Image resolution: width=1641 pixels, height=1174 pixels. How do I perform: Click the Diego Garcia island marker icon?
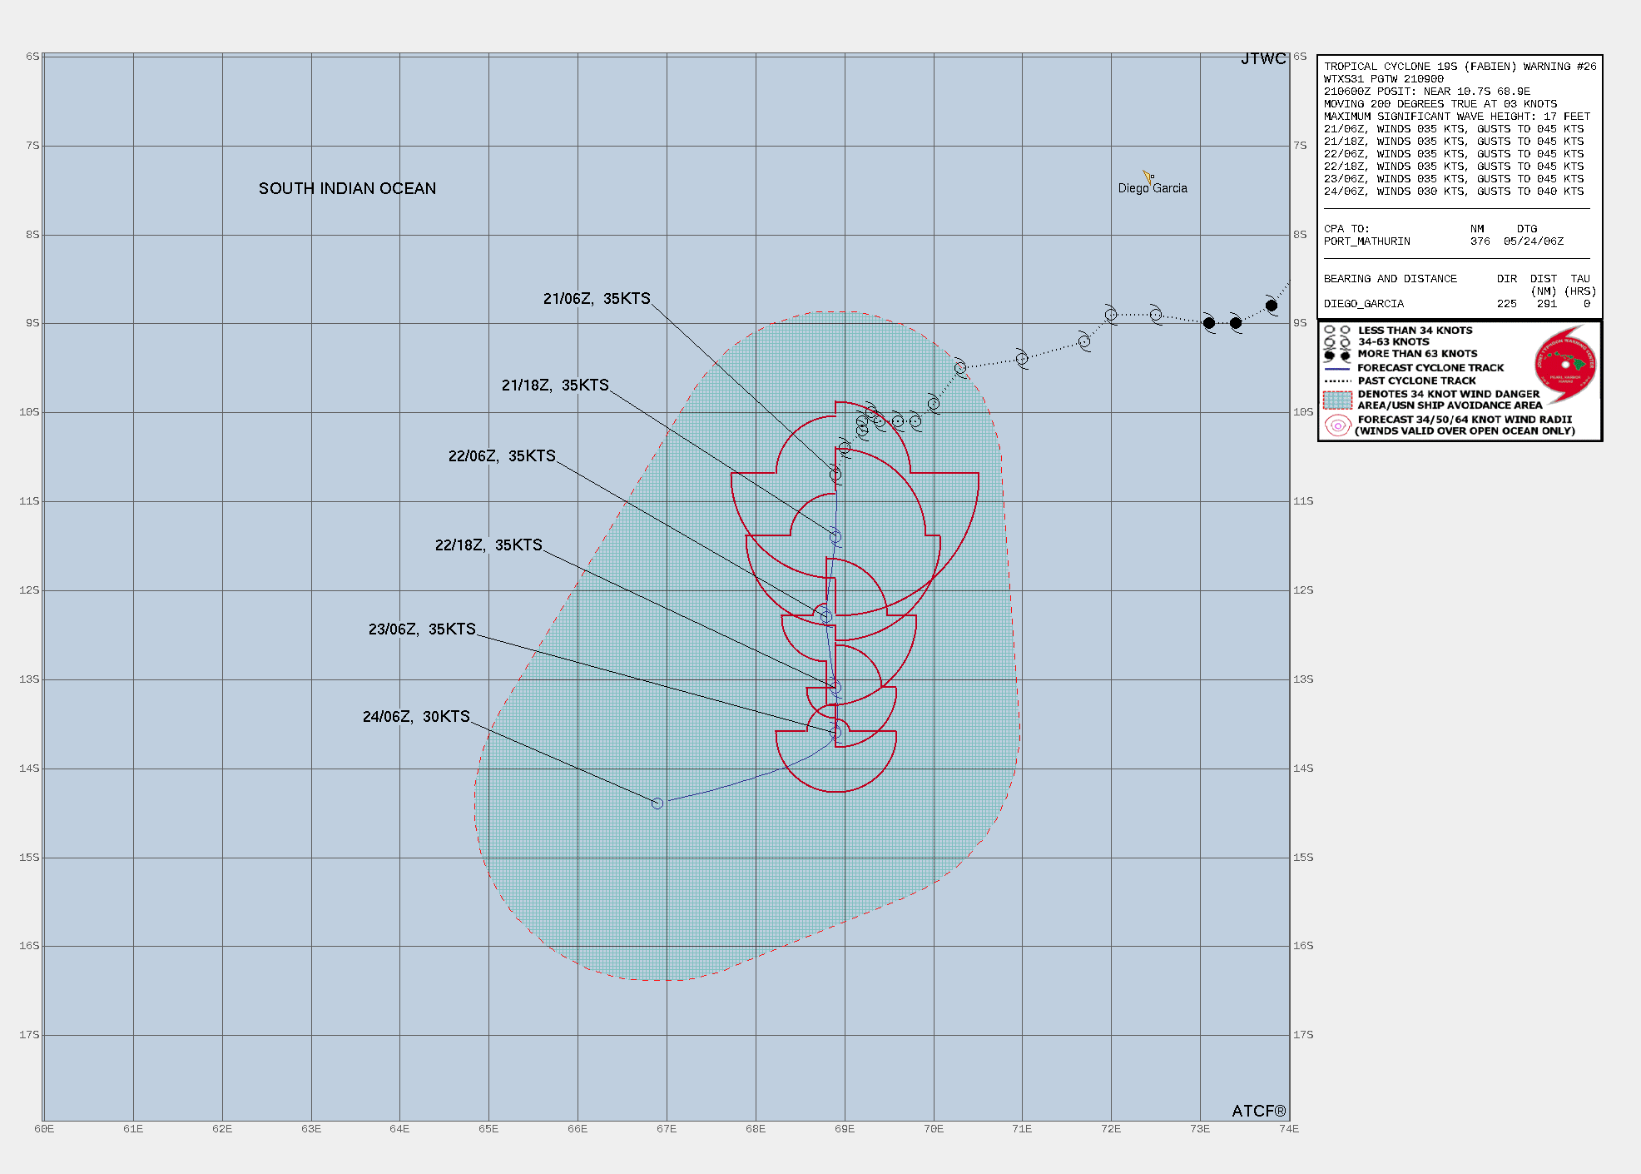point(1148,177)
